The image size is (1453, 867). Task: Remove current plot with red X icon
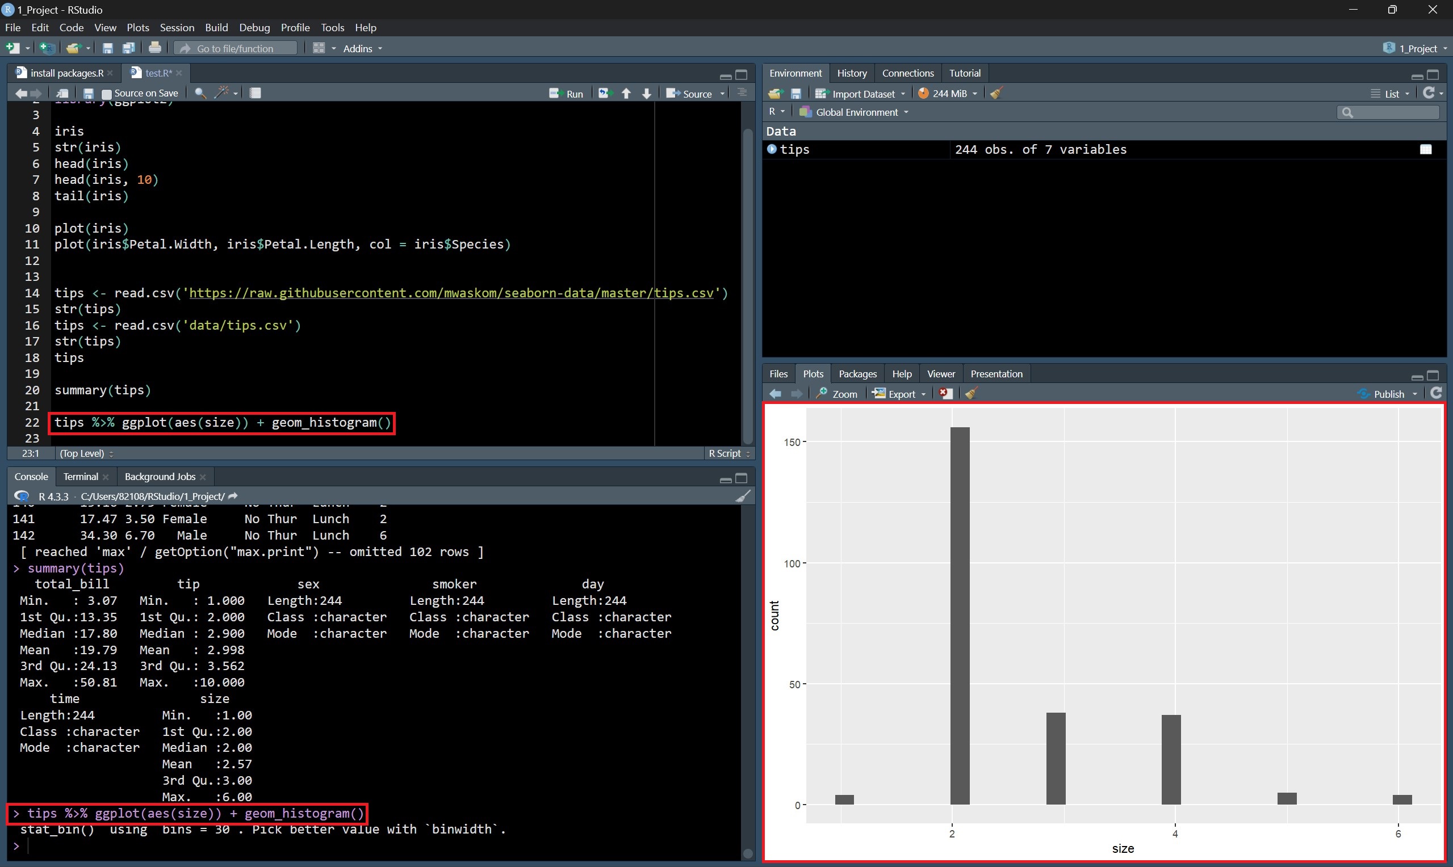click(945, 394)
